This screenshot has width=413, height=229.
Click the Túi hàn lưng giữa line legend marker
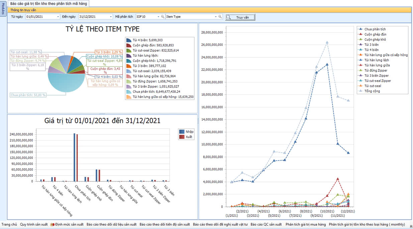360,65
